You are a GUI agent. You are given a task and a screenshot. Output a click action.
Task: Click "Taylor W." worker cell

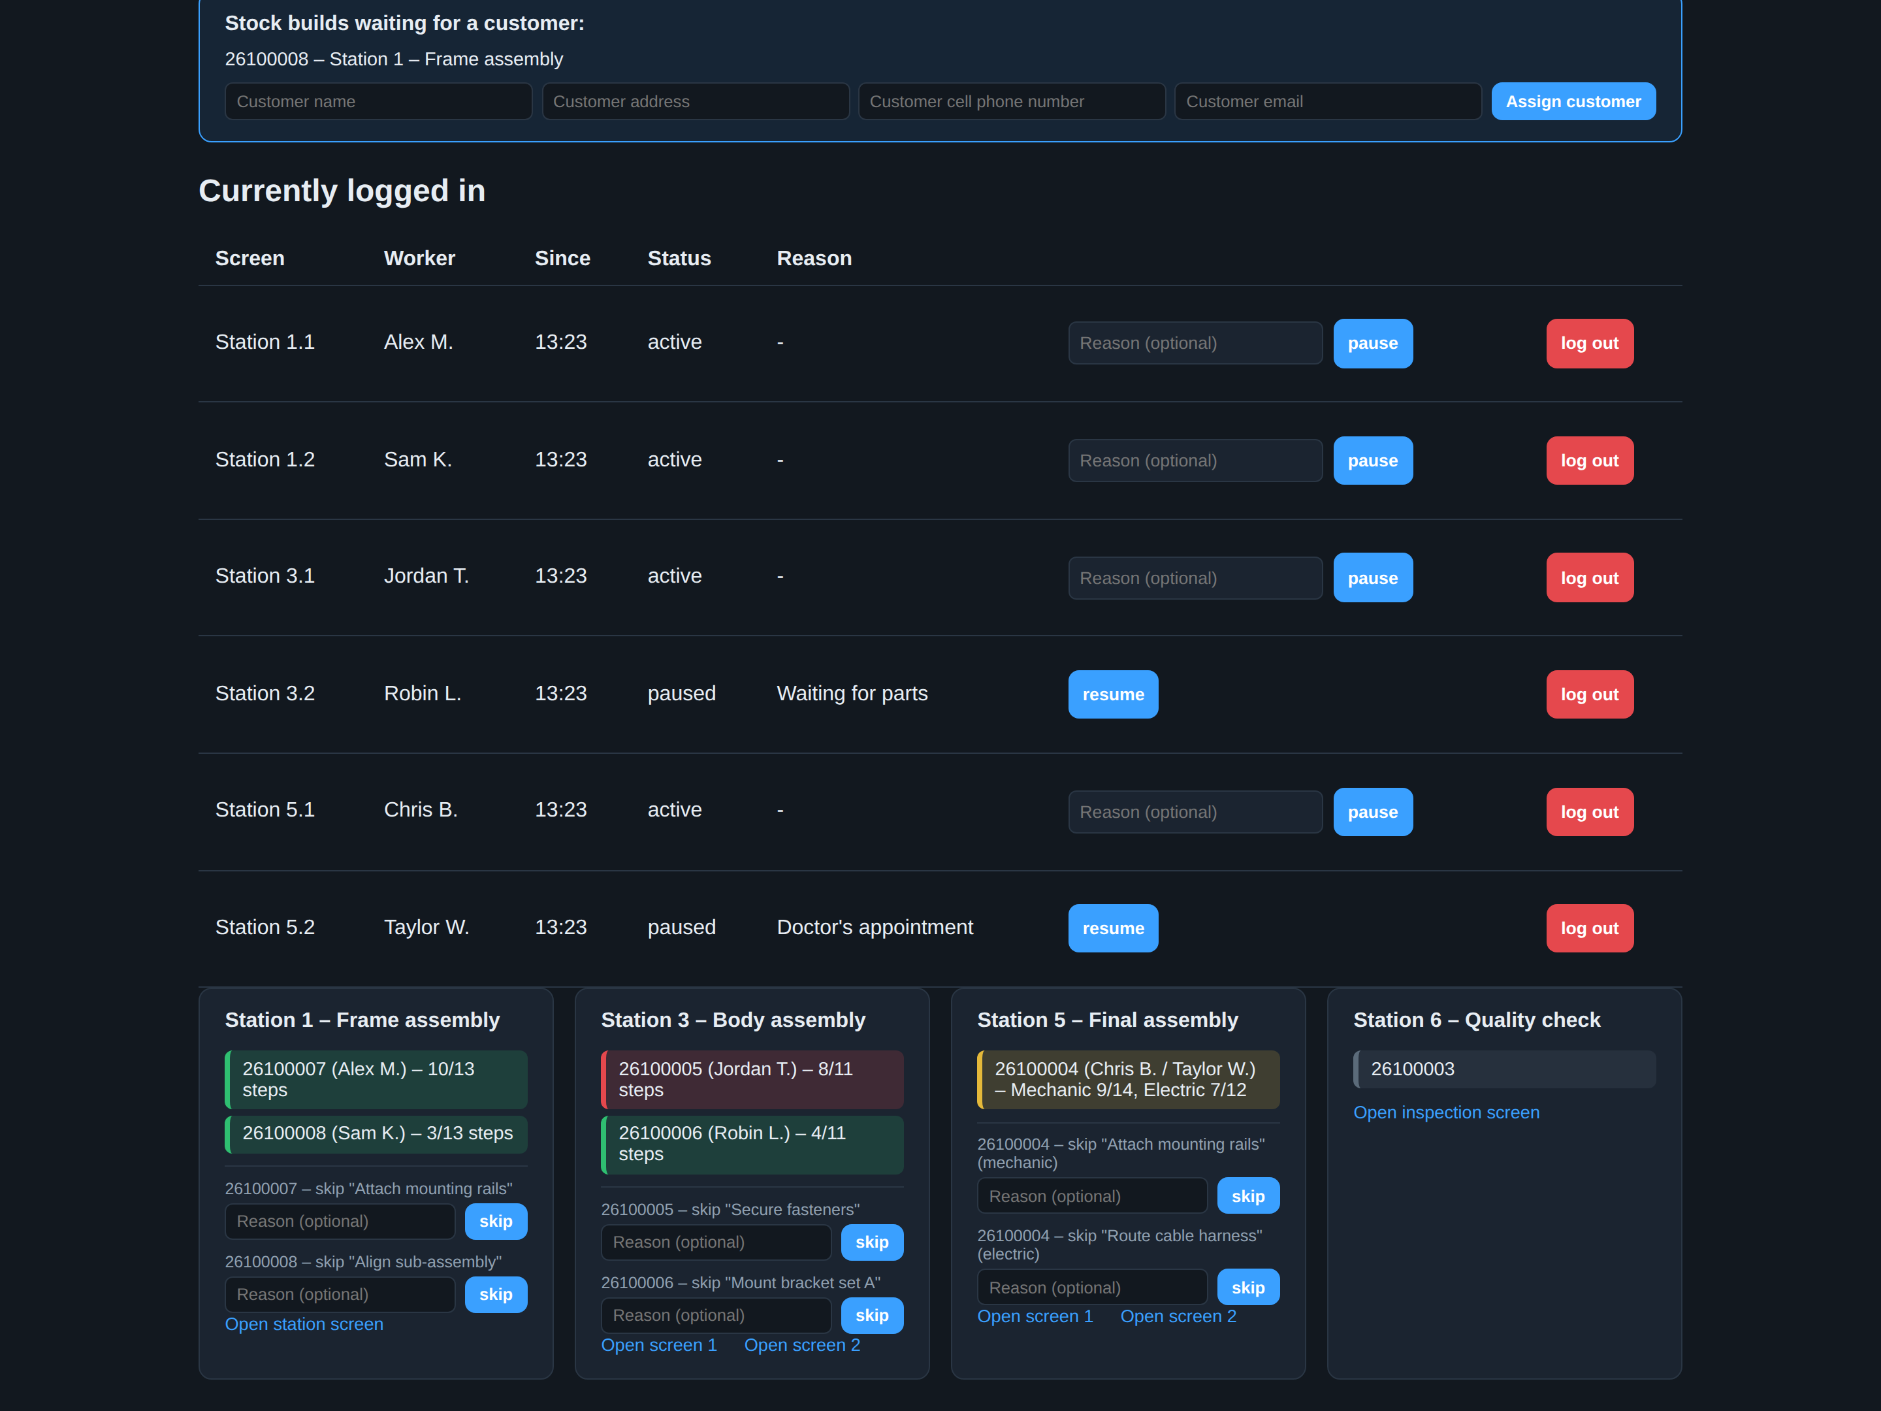pyautogui.click(x=427, y=927)
